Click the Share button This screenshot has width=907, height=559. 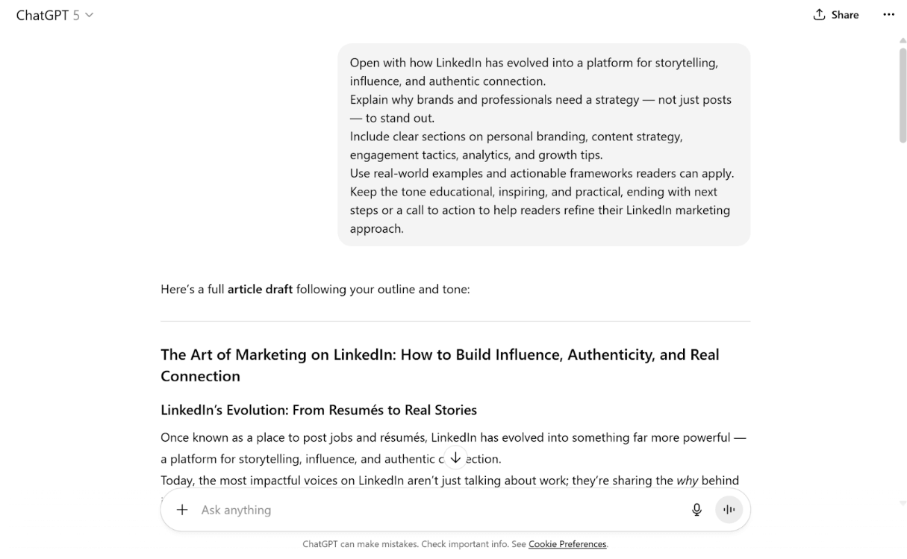click(844, 14)
